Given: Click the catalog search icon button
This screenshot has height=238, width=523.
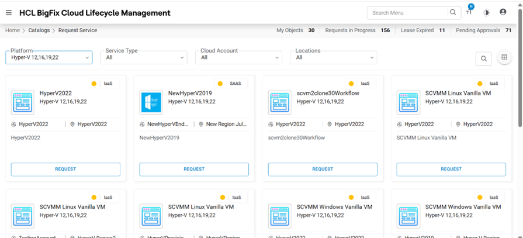Looking at the screenshot, I should [483, 58].
